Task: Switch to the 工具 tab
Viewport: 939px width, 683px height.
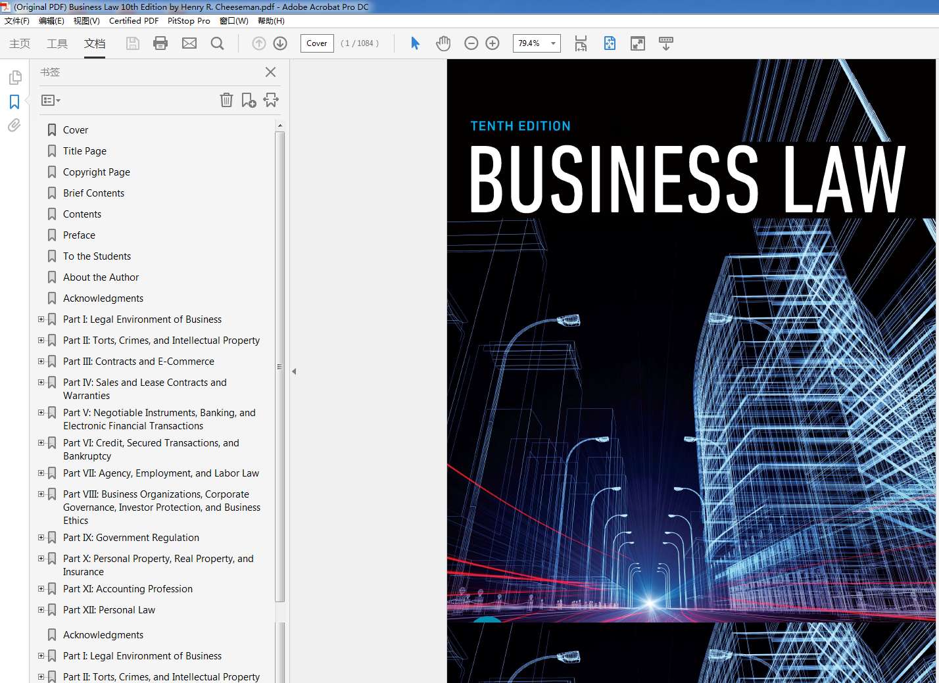Action: pyautogui.click(x=57, y=43)
